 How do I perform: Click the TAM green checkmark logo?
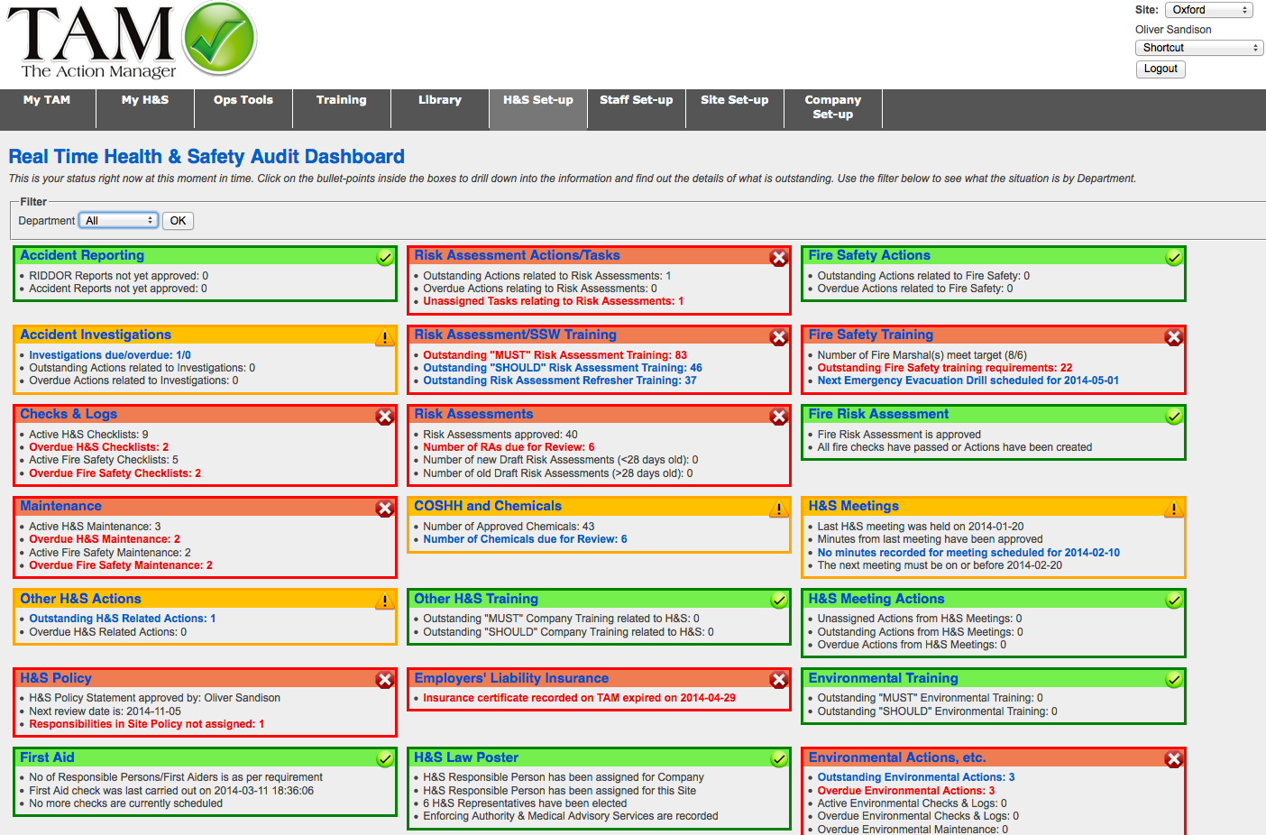[x=220, y=39]
